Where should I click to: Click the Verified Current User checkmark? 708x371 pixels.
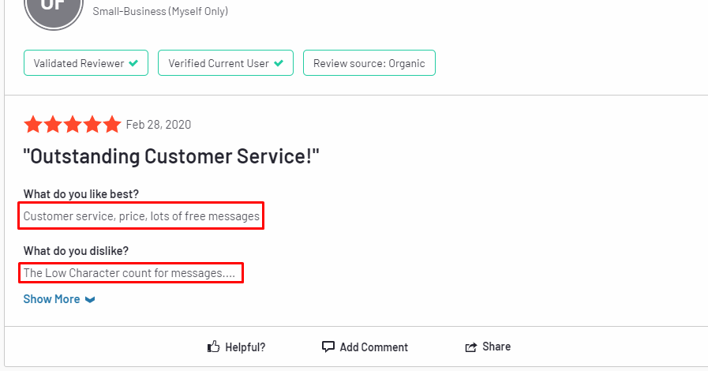pos(279,63)
